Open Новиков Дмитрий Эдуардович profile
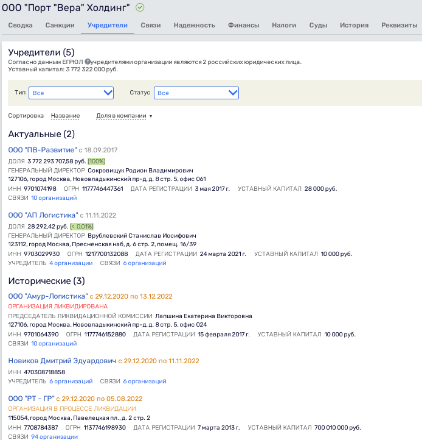Screen dimensions: 422x440 (x=62, y=361)
